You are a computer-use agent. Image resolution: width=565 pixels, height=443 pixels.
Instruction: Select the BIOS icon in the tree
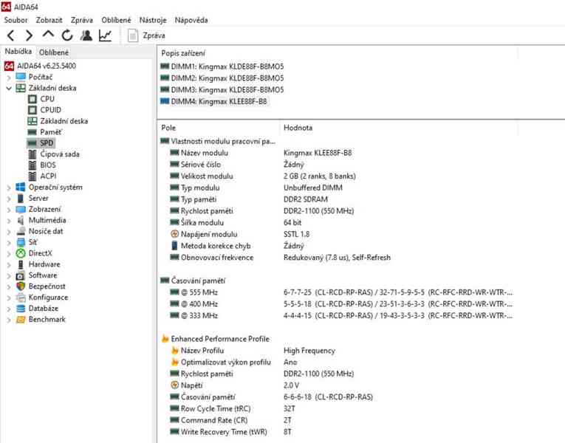click(32, 165)
